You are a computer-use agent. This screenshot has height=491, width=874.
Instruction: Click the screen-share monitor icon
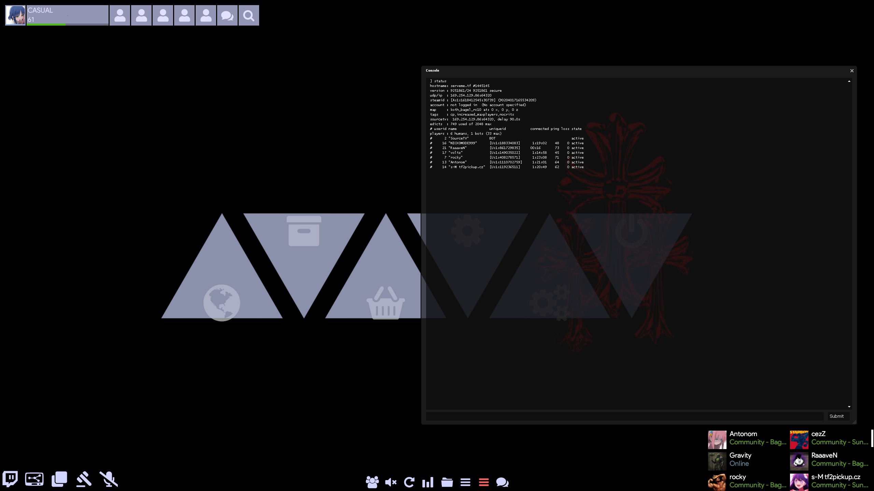34,479
